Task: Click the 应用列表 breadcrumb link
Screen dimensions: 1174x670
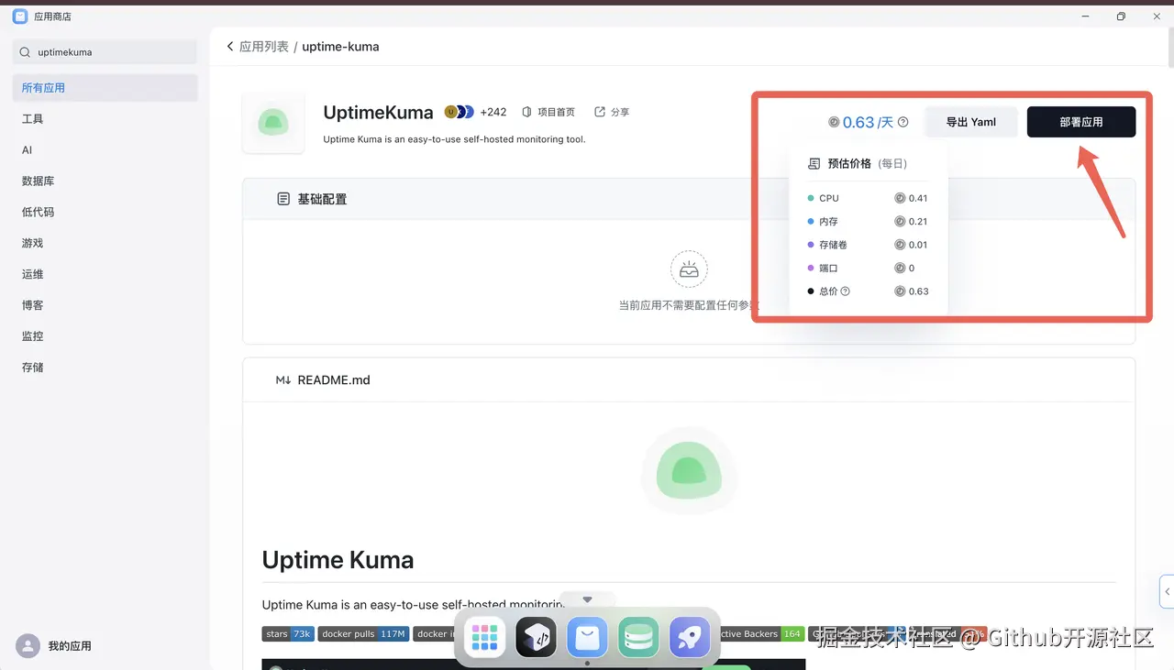Action: point(264,46)
